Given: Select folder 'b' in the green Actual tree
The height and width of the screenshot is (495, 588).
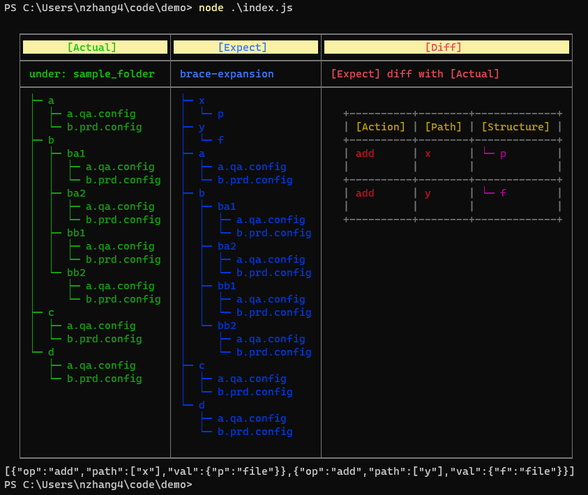Looking at the screenshot, I should tap(51, 140).
